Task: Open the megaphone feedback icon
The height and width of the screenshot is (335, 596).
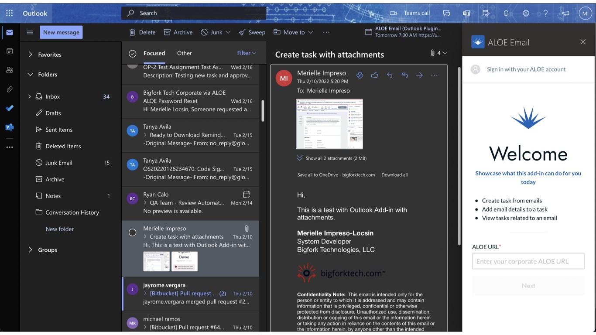Action: [565, 13]
